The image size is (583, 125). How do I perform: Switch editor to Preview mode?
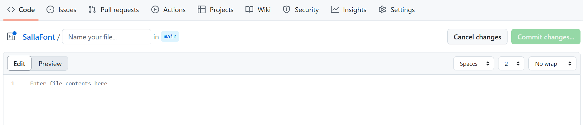coord(50,64)
